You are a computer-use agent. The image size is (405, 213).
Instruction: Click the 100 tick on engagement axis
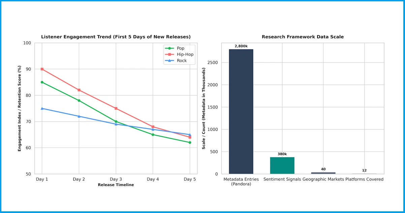coord(27,43)
